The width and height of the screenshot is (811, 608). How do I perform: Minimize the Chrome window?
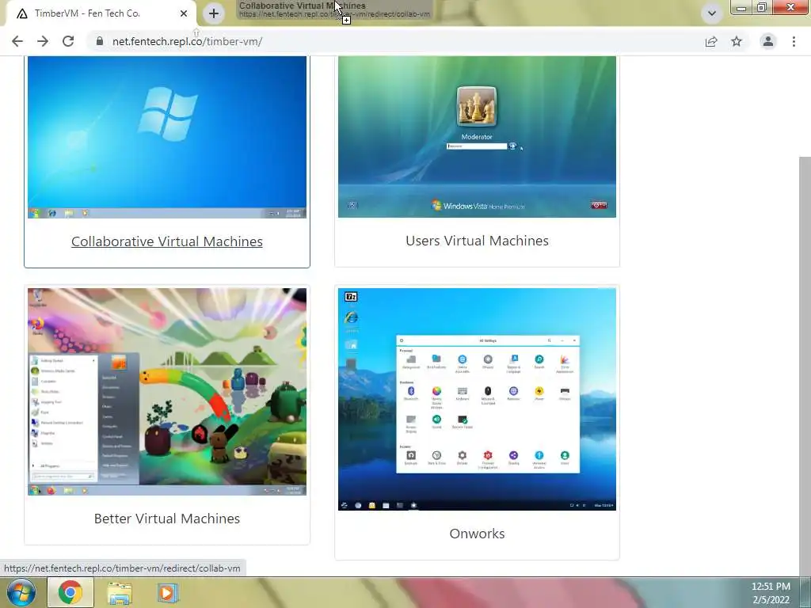coord(741,8)
